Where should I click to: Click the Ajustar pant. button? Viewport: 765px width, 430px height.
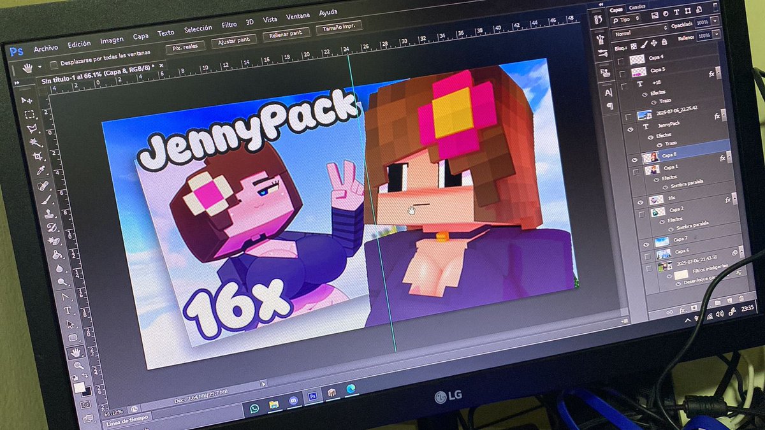click(x=235, y=39)
